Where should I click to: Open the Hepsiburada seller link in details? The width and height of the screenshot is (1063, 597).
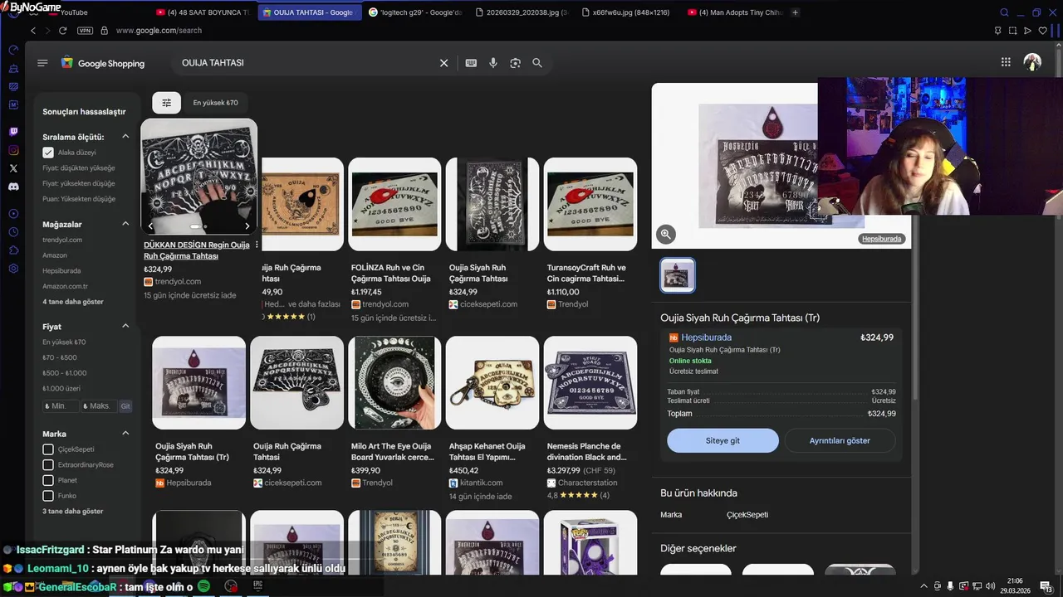[706, 337]
